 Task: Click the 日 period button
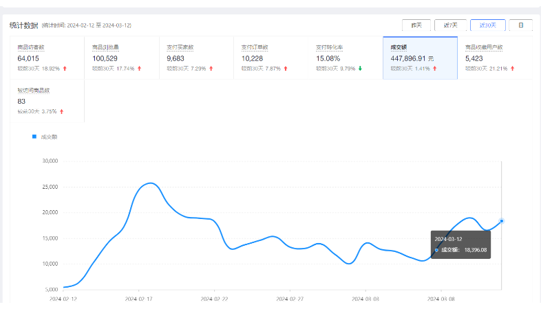coord(520,25)
